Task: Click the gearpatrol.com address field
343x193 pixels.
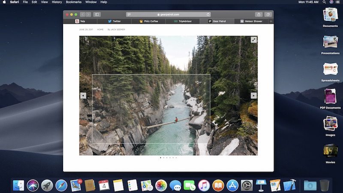Action: (168, 14)
